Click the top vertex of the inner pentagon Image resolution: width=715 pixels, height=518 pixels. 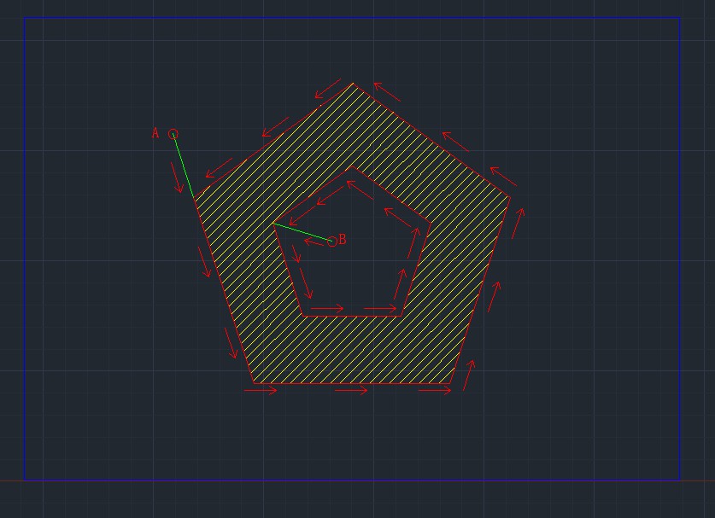pyautogui.click(x=351, y=168)
